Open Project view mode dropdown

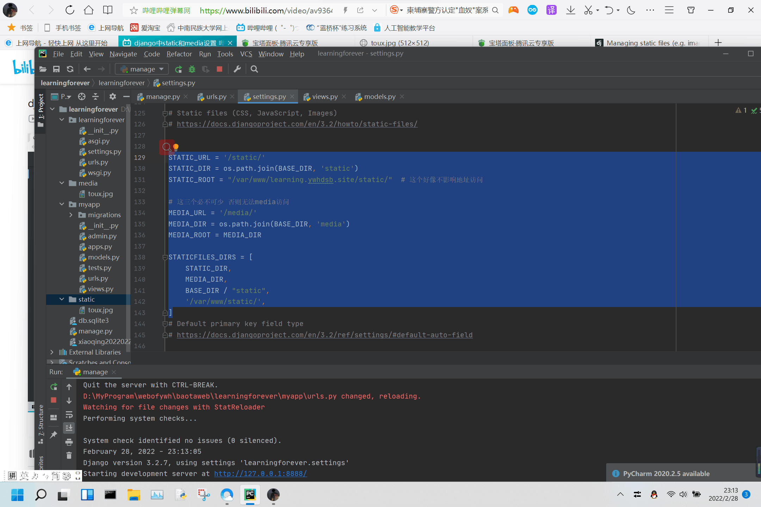pyautogui.click(x=62, y=96)
